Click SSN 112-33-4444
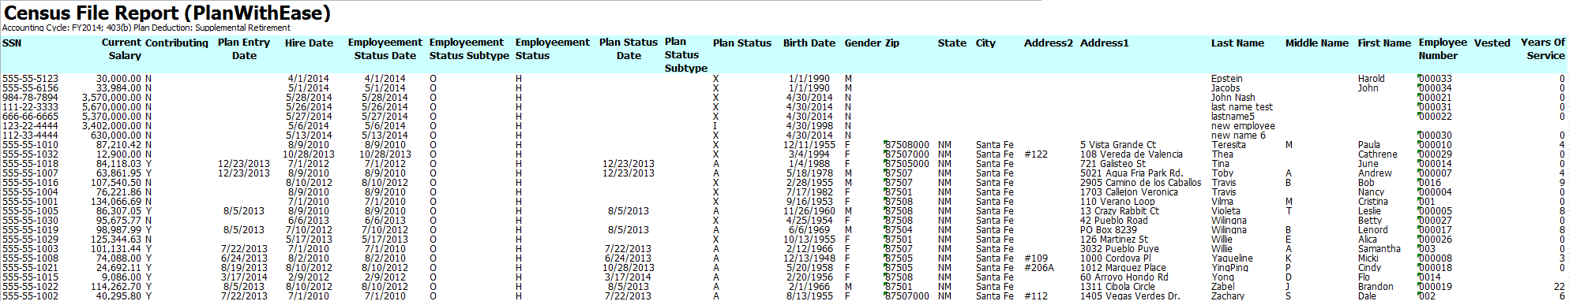Viewport: 1569px width, 301px height. (30, 136)
